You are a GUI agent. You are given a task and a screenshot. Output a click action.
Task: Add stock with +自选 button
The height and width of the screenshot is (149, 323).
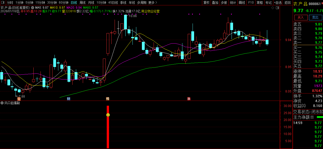tap(278, 3)
